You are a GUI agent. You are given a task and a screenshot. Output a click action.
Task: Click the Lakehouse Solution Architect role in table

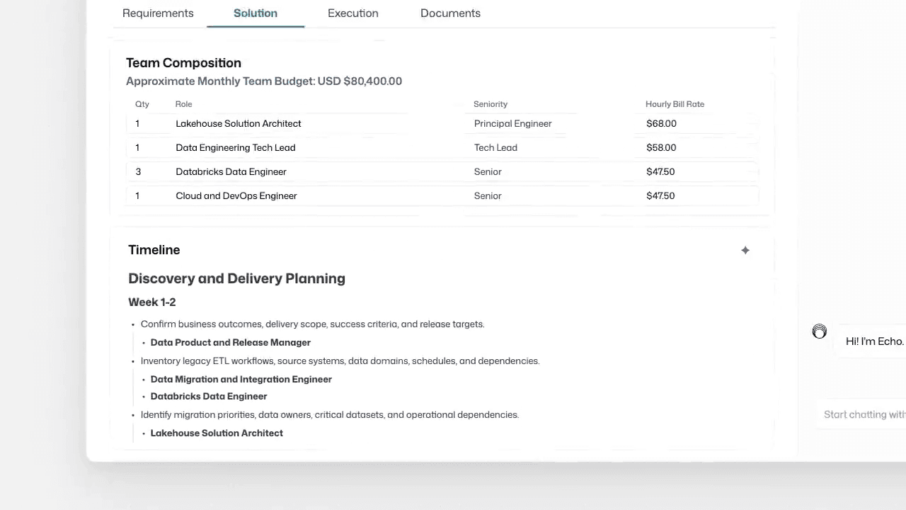239,123
